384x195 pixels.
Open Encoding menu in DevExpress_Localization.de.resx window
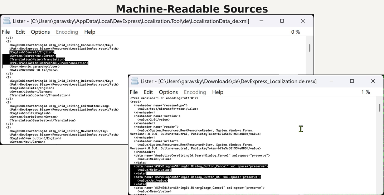pos(195,92)
